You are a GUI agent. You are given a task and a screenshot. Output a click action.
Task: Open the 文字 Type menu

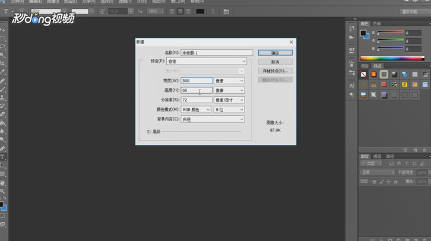point(88,2)
